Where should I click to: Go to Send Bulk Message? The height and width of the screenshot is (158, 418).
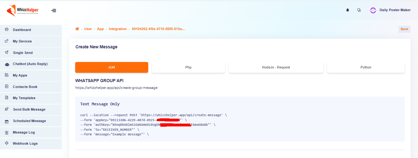coord(31,110)
